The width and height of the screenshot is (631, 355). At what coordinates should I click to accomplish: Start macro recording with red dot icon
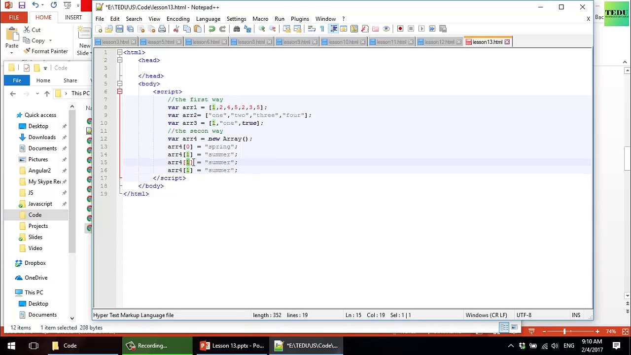coord(400,29)
